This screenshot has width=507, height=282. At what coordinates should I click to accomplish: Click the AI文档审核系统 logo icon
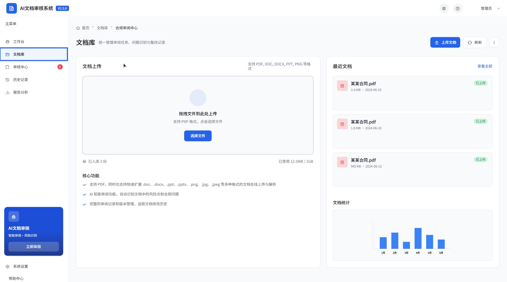(x=11, y=8)
